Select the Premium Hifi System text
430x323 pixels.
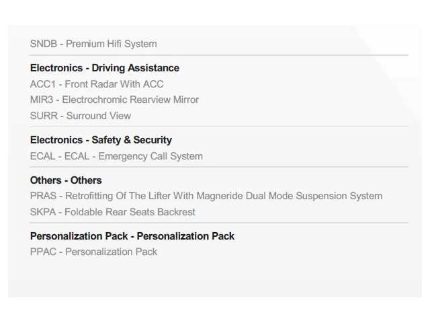click(x=111, y=44)
